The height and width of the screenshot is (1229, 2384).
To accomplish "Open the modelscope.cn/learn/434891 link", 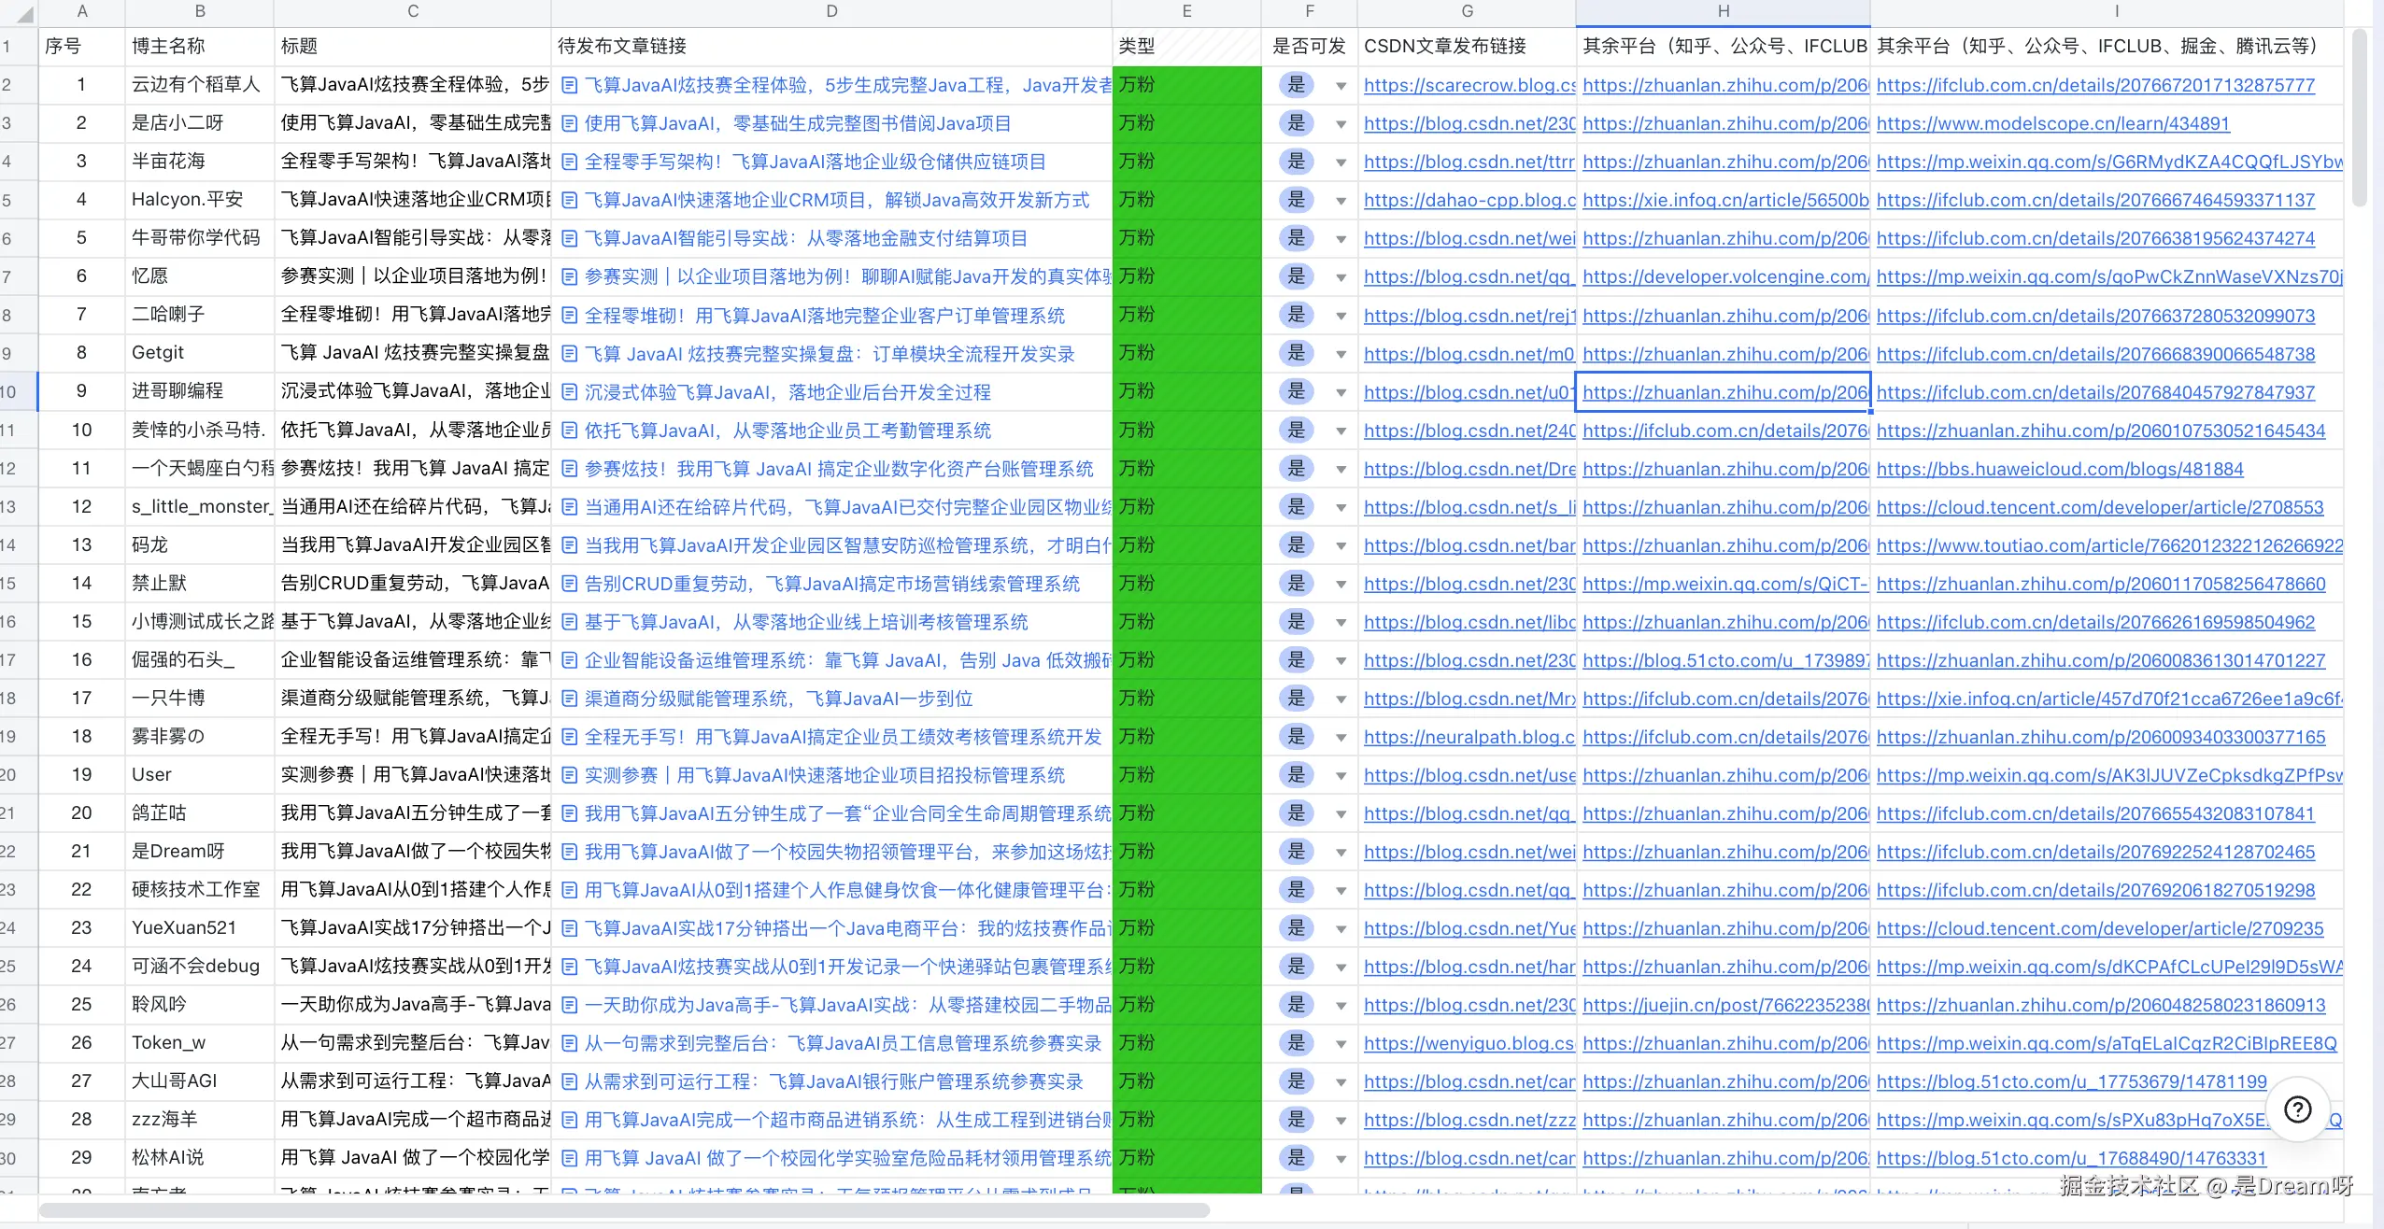I will (2052, 123).
